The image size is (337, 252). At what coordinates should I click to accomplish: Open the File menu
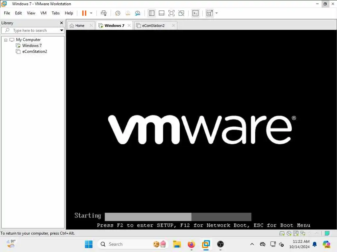(7, 13)
